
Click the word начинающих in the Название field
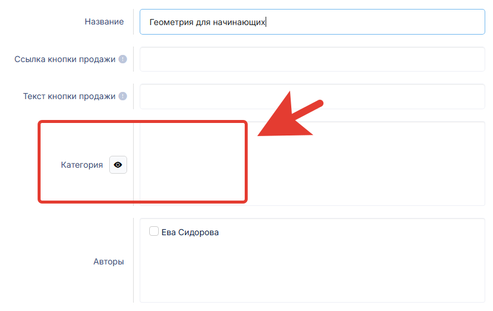240,22
